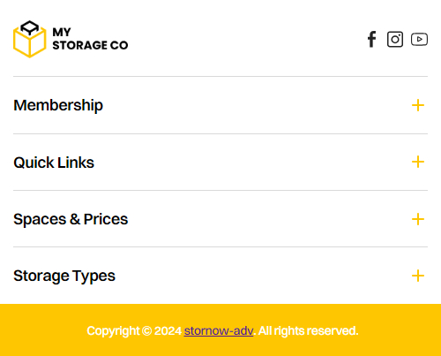Click the MY STORAGE CO wordmark
This screenshot has width=441, height=356.
[x=90, y=39]
